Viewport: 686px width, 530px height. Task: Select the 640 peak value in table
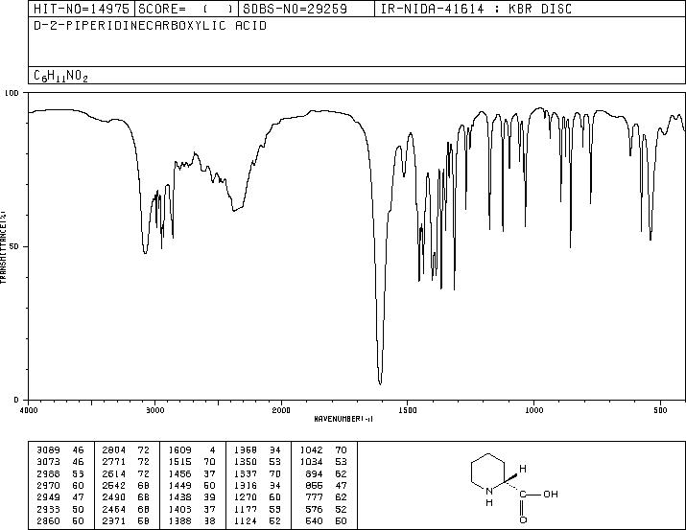pos(314,521)
